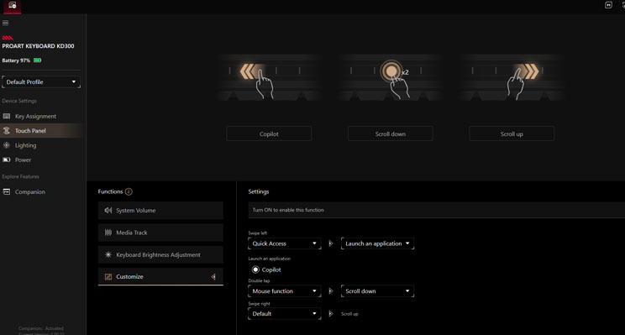This screenshot has height=335, width=625.
Task: Click arrow next to Default dropdown
Action: pos(330,313)
